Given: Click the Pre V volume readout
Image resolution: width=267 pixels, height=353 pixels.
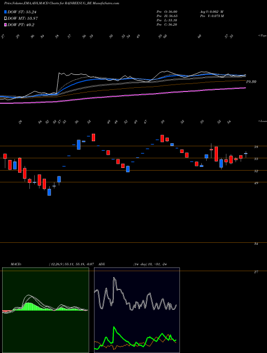Looking at the screenshot, I should click(211, 16).
